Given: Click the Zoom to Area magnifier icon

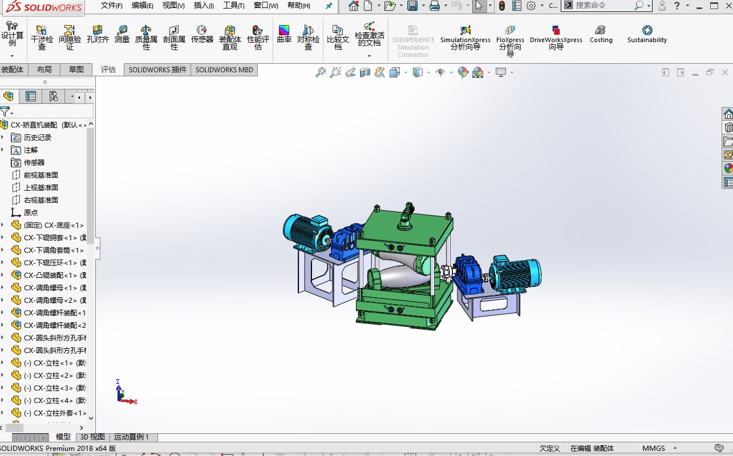Looking at the screenshot, I should tap(335, 72).
